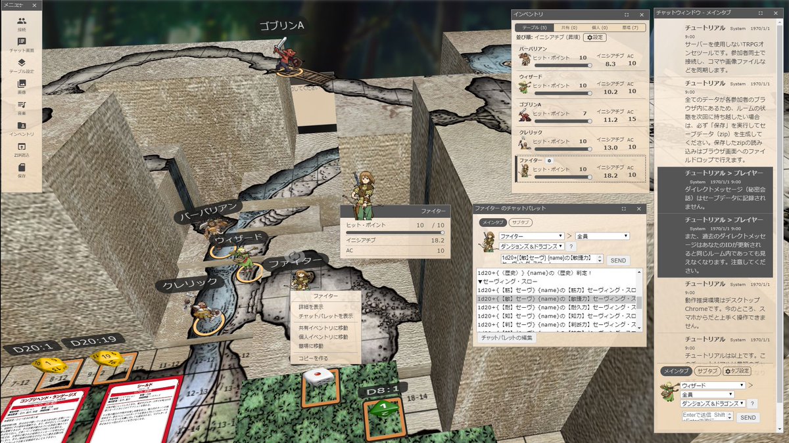The height and width of the screenshot is (443, 789).
Task: Close the メニュー panel
Action: click(x=36, y=5)
